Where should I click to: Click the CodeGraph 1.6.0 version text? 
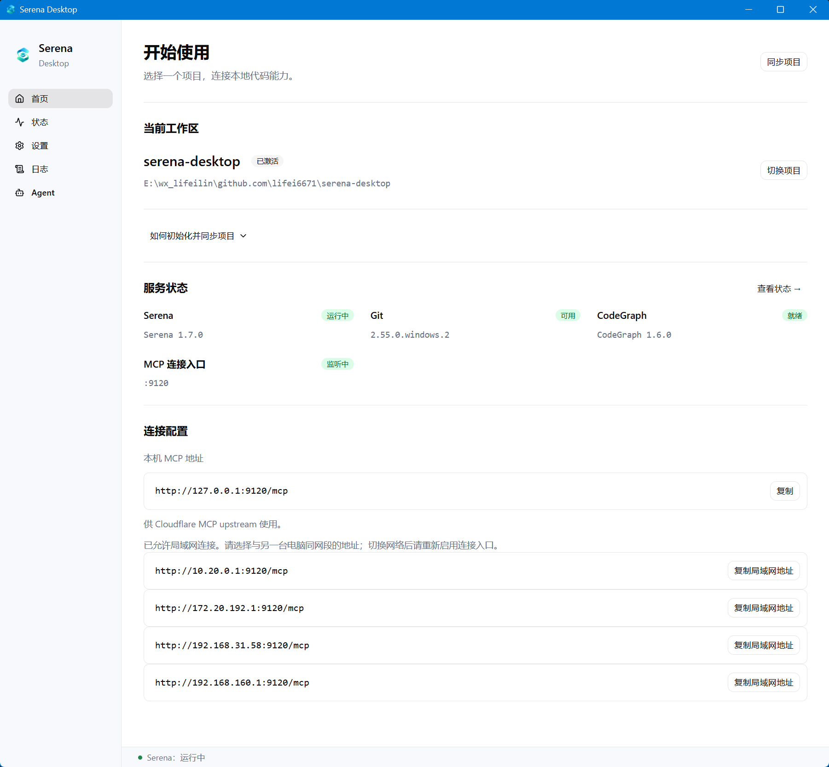click(634, 334)
